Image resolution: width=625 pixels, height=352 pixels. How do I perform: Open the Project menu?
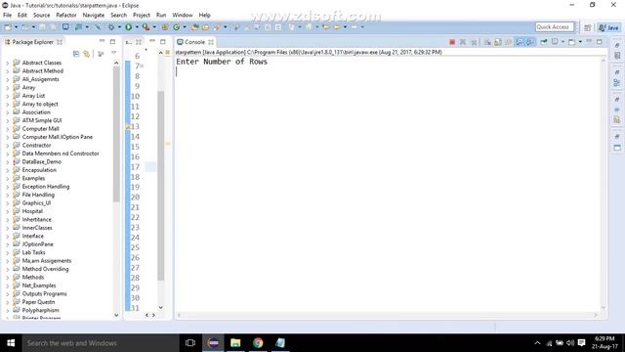click(141, 16)
